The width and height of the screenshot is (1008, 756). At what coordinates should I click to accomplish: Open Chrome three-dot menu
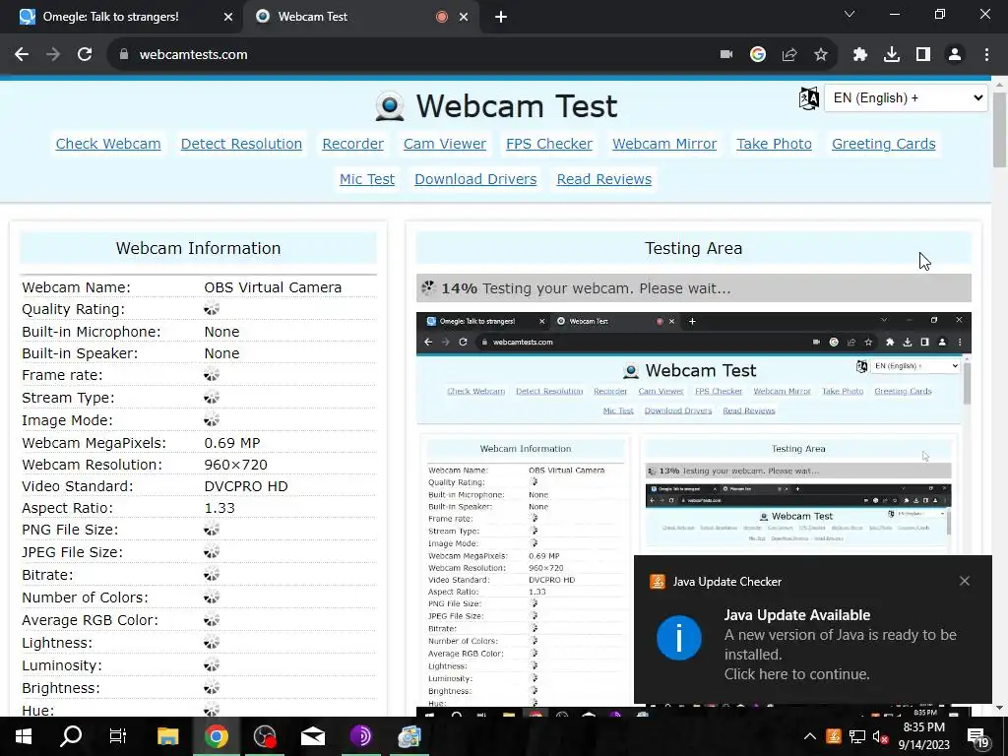point(986,55)
